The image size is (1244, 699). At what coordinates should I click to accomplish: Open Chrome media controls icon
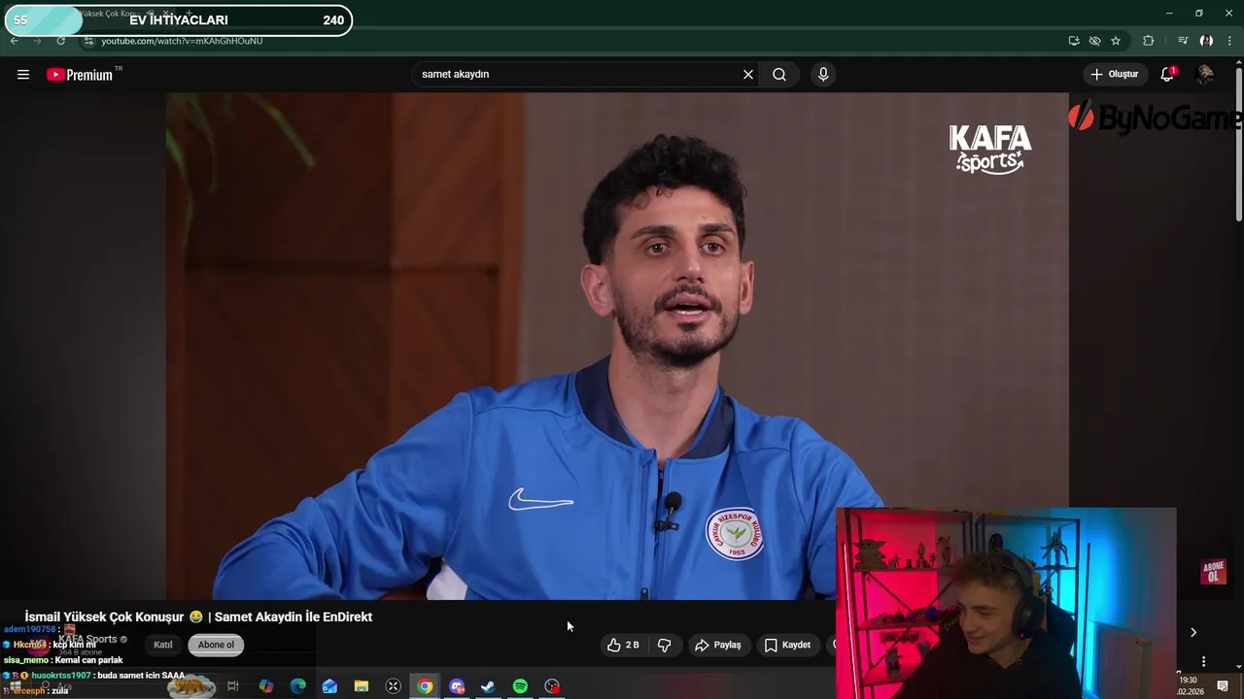click(x=1182, y=41)
